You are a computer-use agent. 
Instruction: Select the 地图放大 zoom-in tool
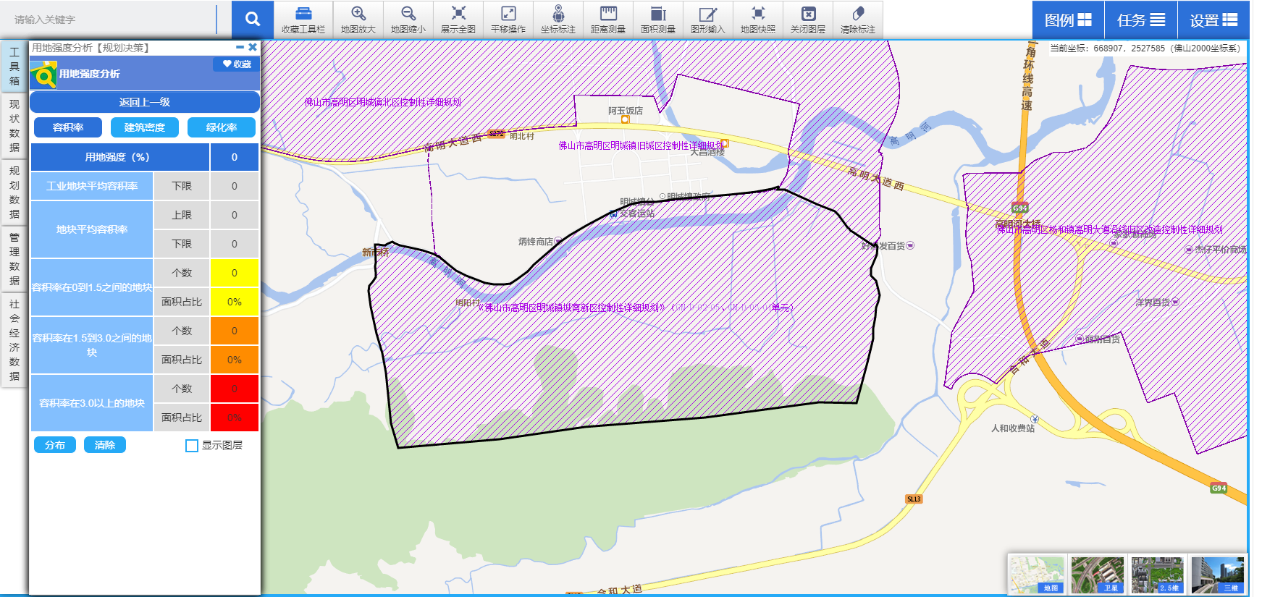point(358,20)
